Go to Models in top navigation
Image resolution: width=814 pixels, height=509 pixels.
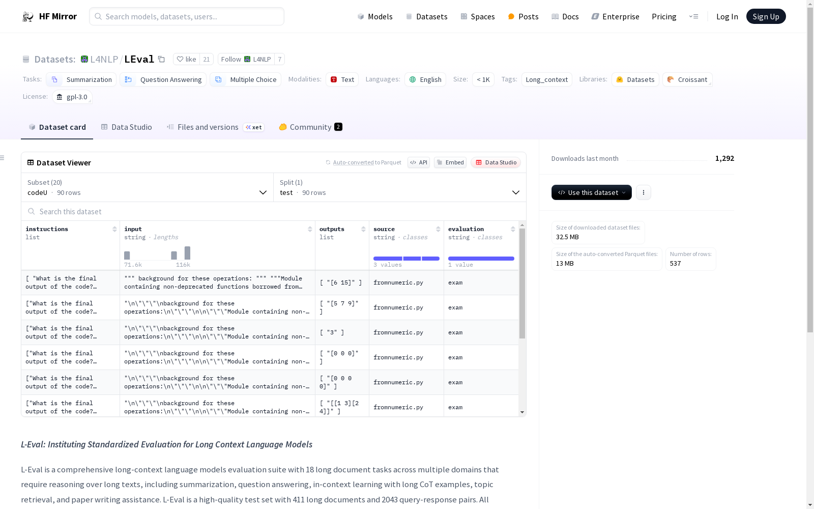[x=375, y=17]
